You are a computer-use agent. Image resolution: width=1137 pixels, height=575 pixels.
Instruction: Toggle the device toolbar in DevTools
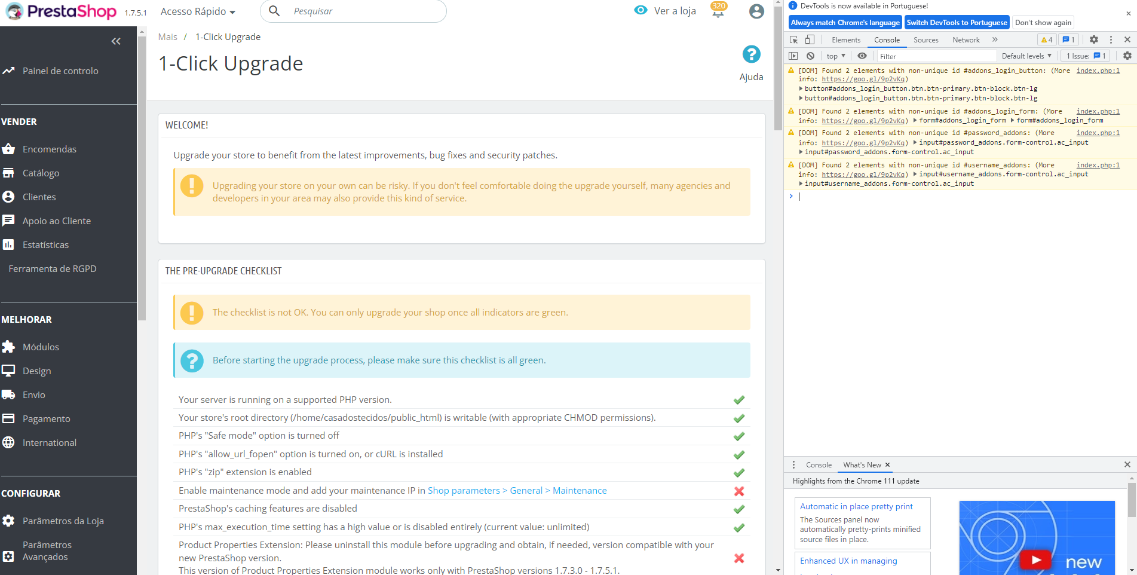pyautogui.click(x=810, y=39)
